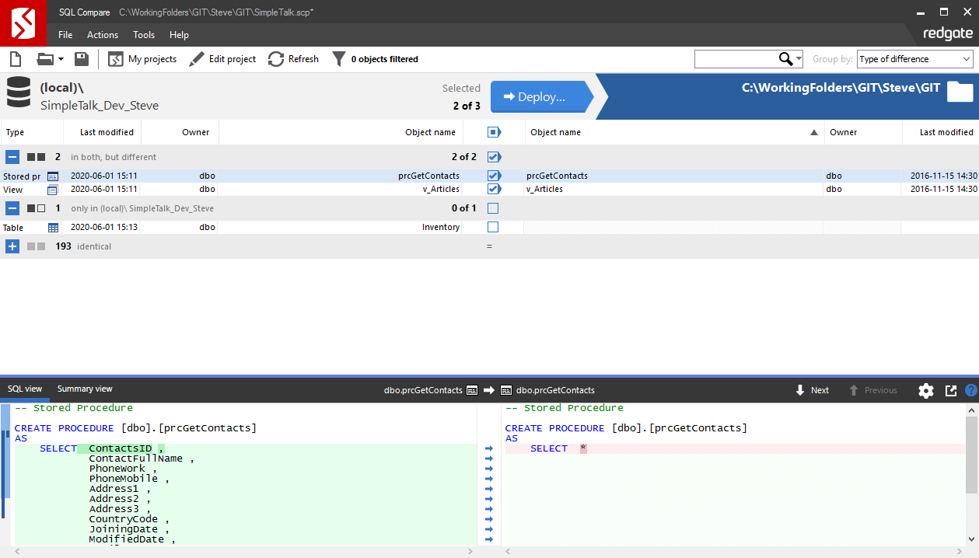The image size is (979, 558).
Task: Create a new project using the blank page icon
Action: click(x=15, y=58)
